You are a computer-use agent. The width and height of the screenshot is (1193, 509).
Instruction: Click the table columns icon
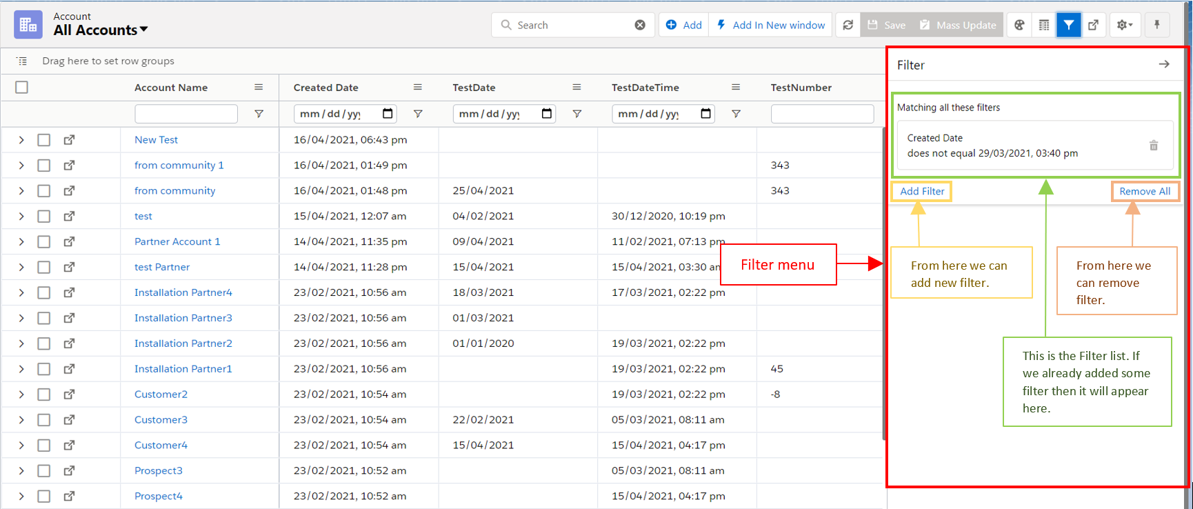(1044, 26)
